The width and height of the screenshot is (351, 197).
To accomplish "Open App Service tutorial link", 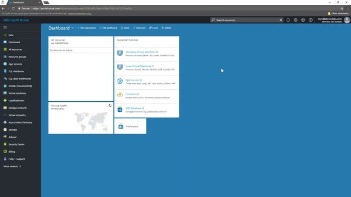I will click(x=132, y=80).
